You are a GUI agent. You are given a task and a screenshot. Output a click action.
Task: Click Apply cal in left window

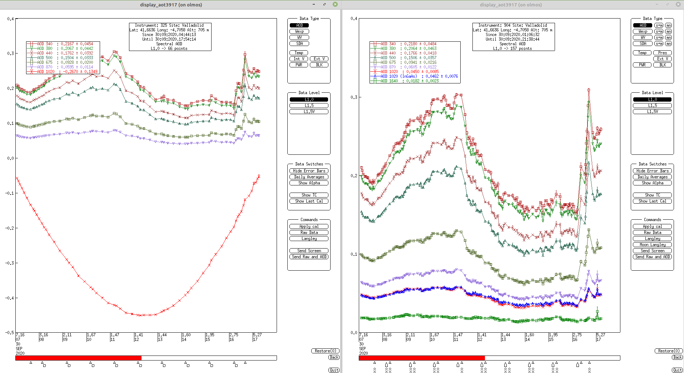pyautogui.click(x=309, y=226)
